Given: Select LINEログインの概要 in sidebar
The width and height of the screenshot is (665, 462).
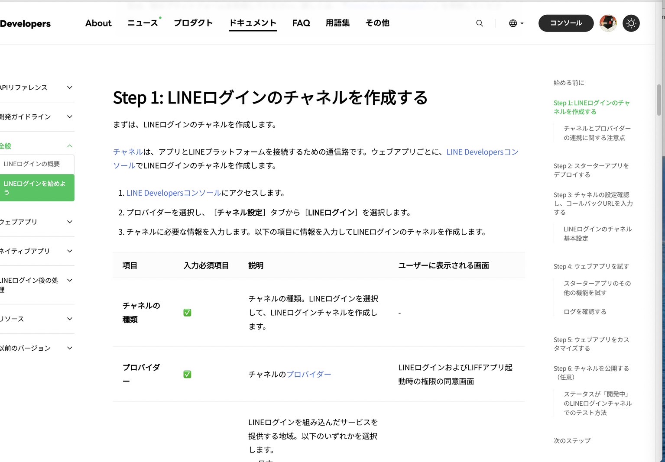Looking at the screenshot, I should (37, 164).
